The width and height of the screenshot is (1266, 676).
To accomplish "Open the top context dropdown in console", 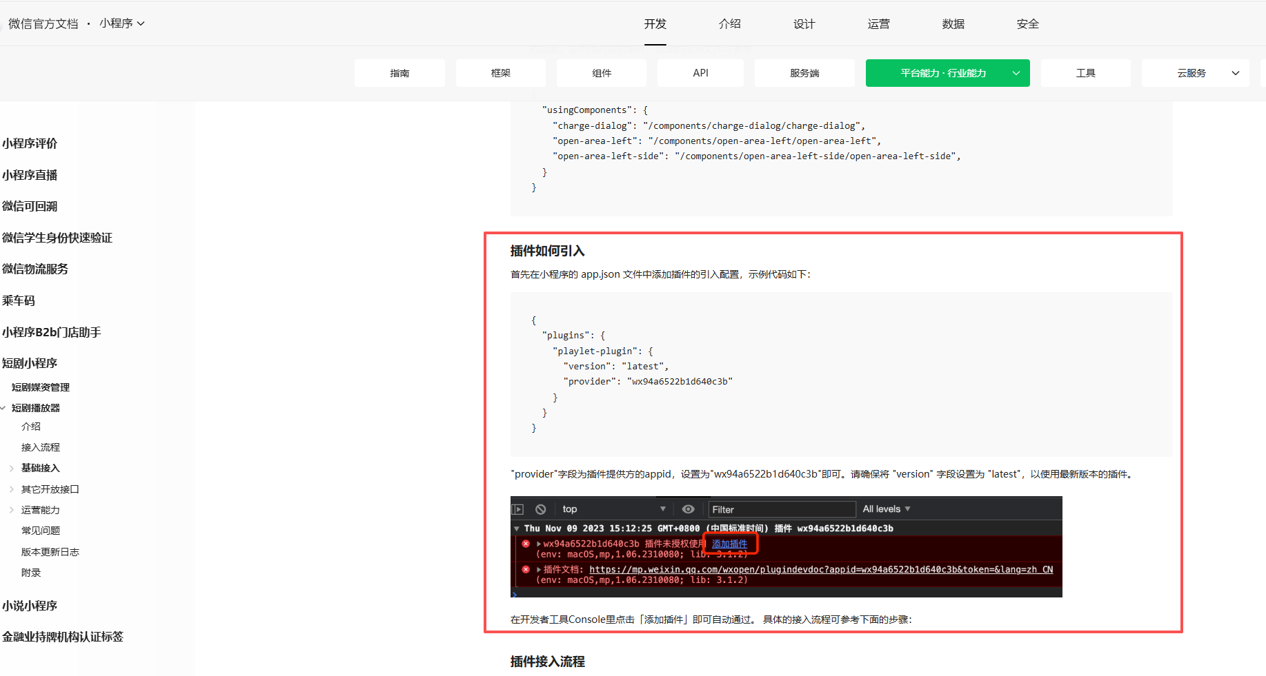I will (x=614, y=509).
